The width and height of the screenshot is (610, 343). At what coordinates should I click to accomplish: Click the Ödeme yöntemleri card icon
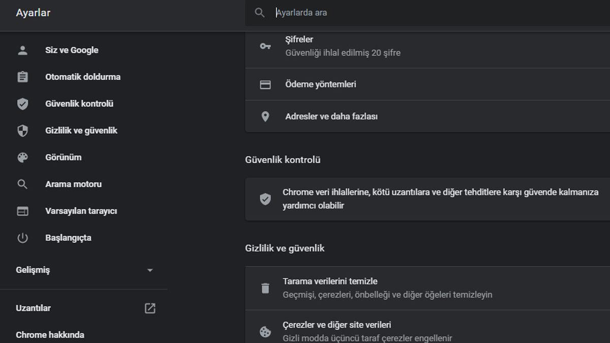[x=265, y=84]
